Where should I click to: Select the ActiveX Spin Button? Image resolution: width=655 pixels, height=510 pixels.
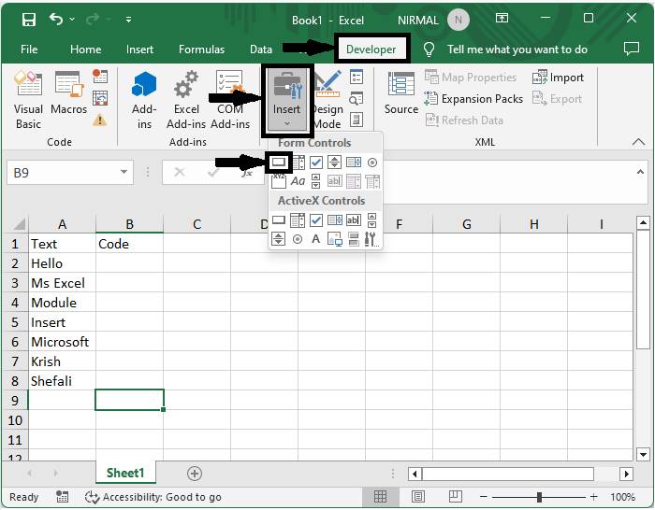coord(279,239)
